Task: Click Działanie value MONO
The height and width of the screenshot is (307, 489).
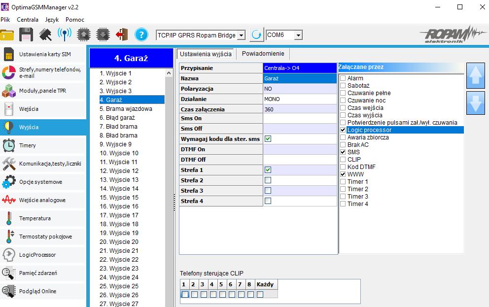Action: pos(300,99)
